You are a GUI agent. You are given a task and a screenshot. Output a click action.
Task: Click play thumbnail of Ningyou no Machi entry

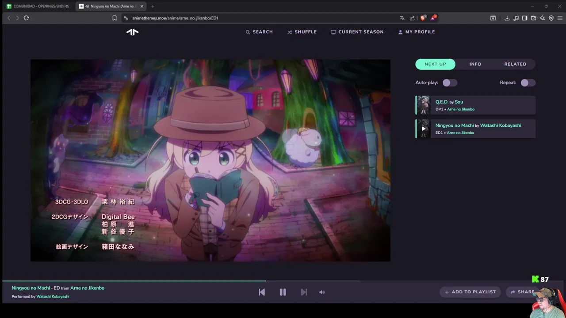point(424,129)
